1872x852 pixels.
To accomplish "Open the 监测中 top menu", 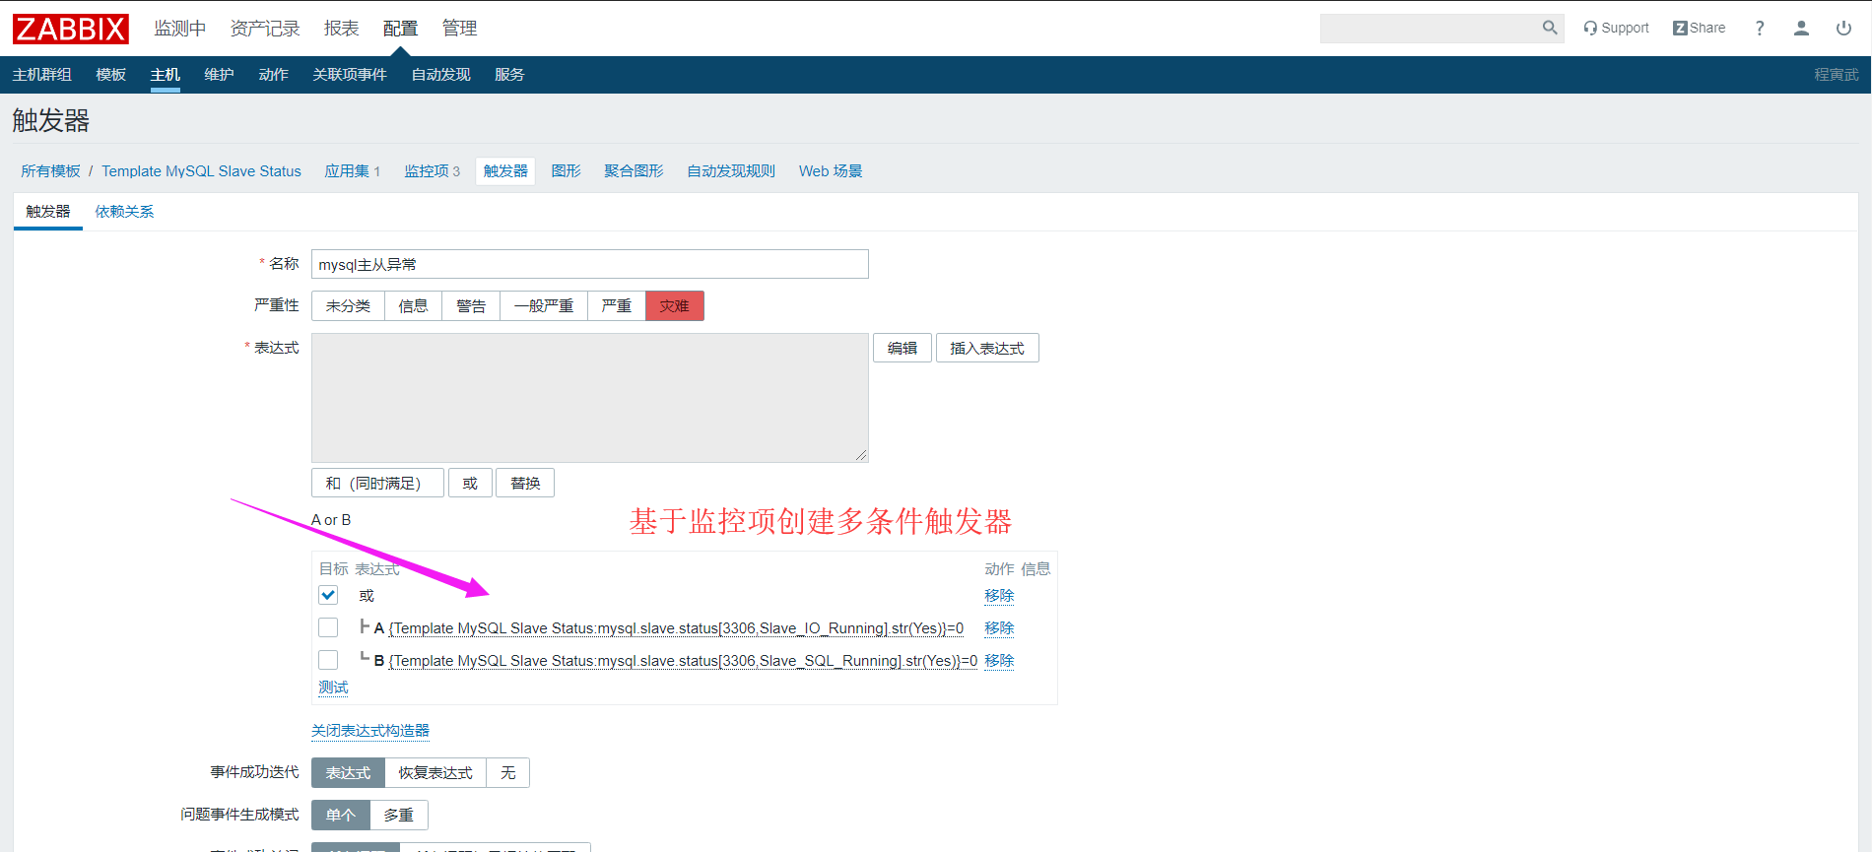I will coord(180,29).
